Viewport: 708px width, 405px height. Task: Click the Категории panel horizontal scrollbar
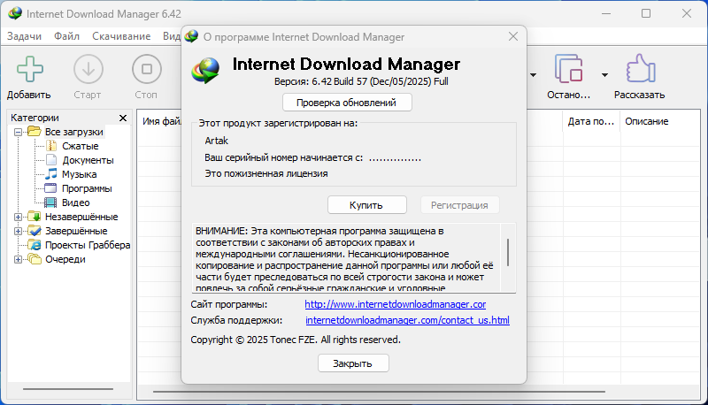pos(68,389)
